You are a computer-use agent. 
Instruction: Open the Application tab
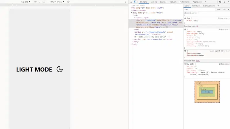point(197,2)
